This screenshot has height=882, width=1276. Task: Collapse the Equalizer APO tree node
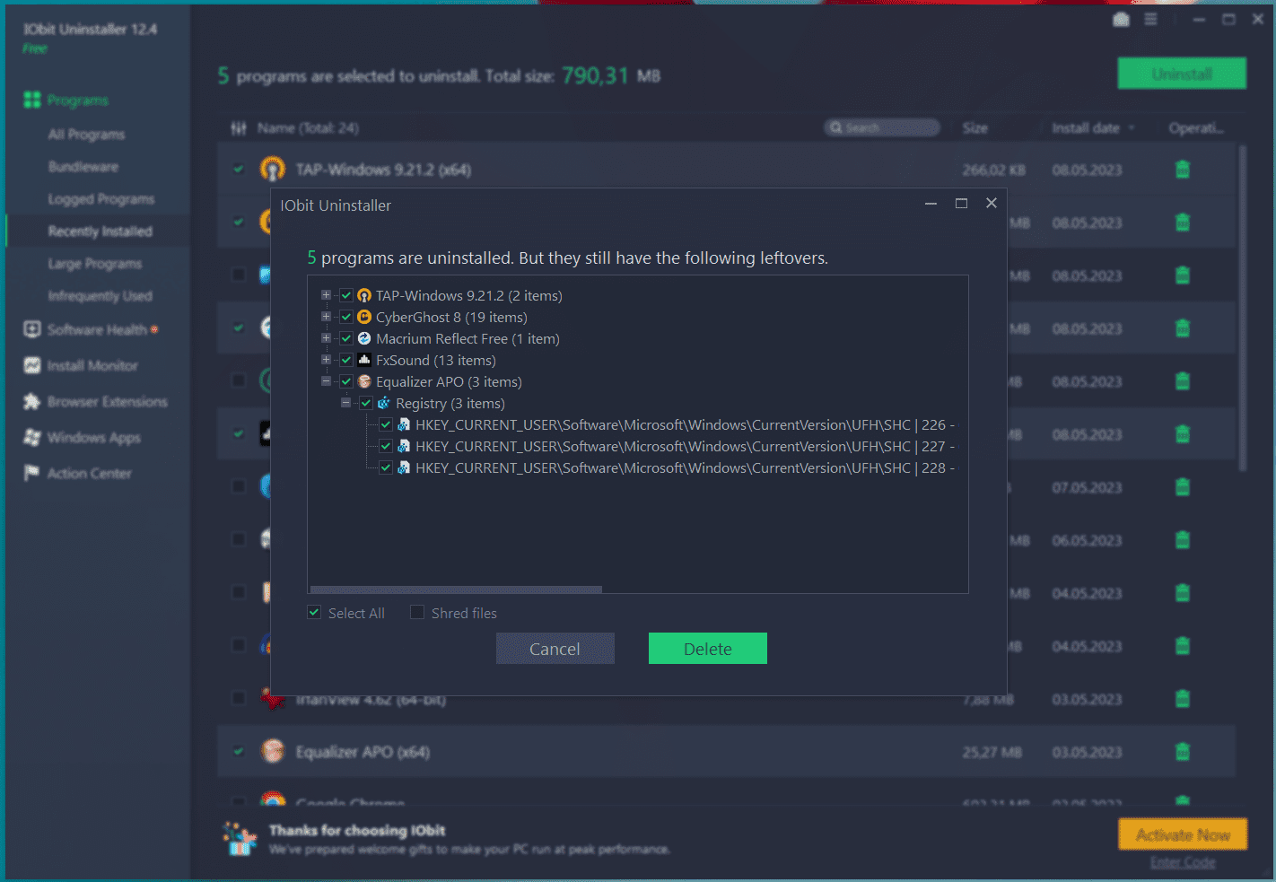click(x=326, y=381)
